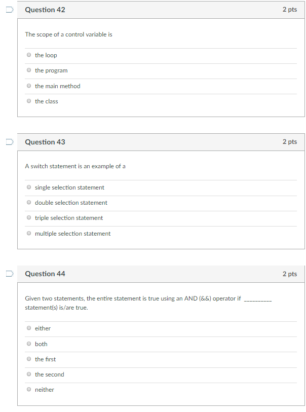Select "single selection statement" for Question 43
The width and height of the screenshot is (306, 412).
(29, 187)
